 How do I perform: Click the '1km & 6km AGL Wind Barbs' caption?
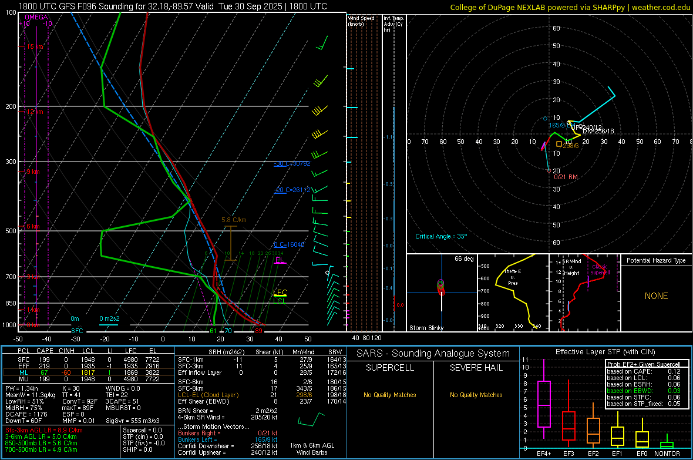click(312, 449)
